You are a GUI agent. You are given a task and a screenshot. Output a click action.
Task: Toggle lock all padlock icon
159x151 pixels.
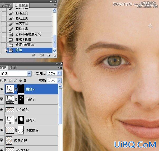pos(25,80)
